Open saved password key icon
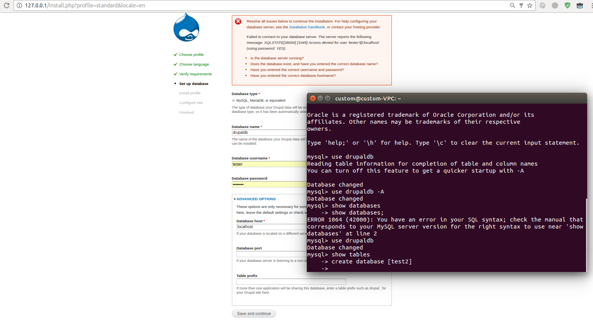This screenshot has width=593, height=322. [521, 5]
